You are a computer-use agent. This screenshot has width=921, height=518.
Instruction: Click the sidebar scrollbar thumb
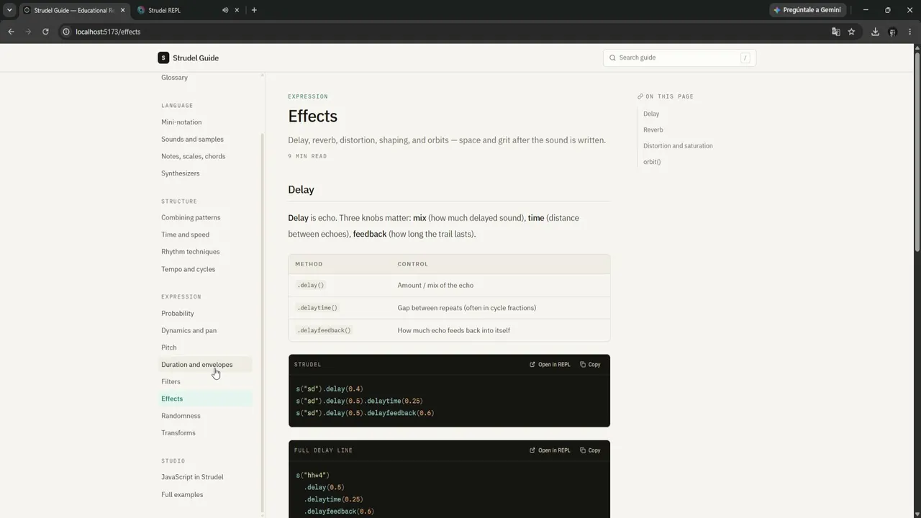[x=262, y=324]
